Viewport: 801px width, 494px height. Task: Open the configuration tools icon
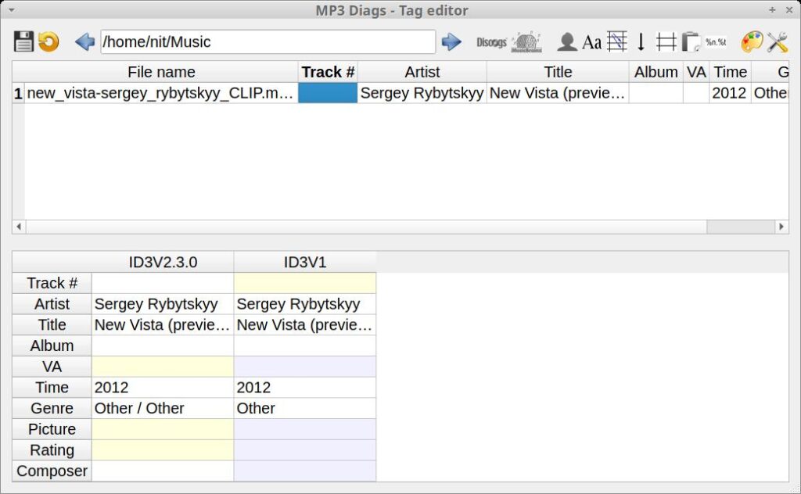(x=776, y=42)
